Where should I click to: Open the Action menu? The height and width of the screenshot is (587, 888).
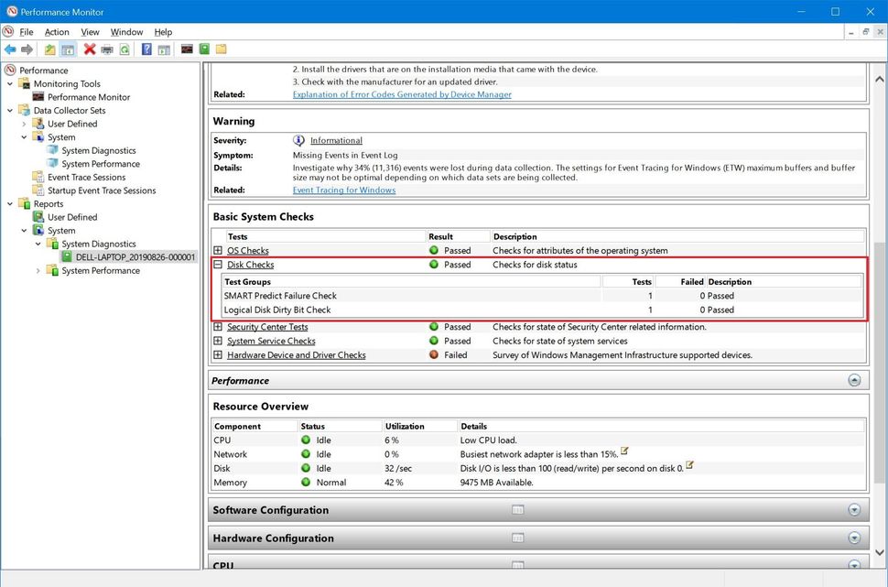point(57,31)
